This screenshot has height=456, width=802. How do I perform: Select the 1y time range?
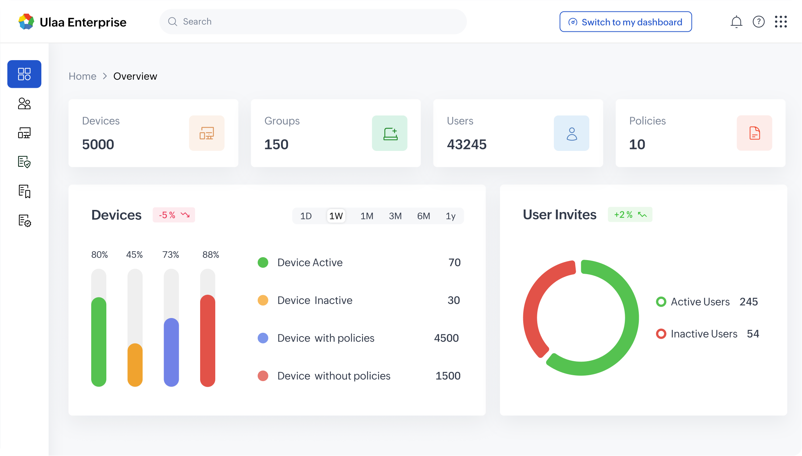tap(450, 216)
